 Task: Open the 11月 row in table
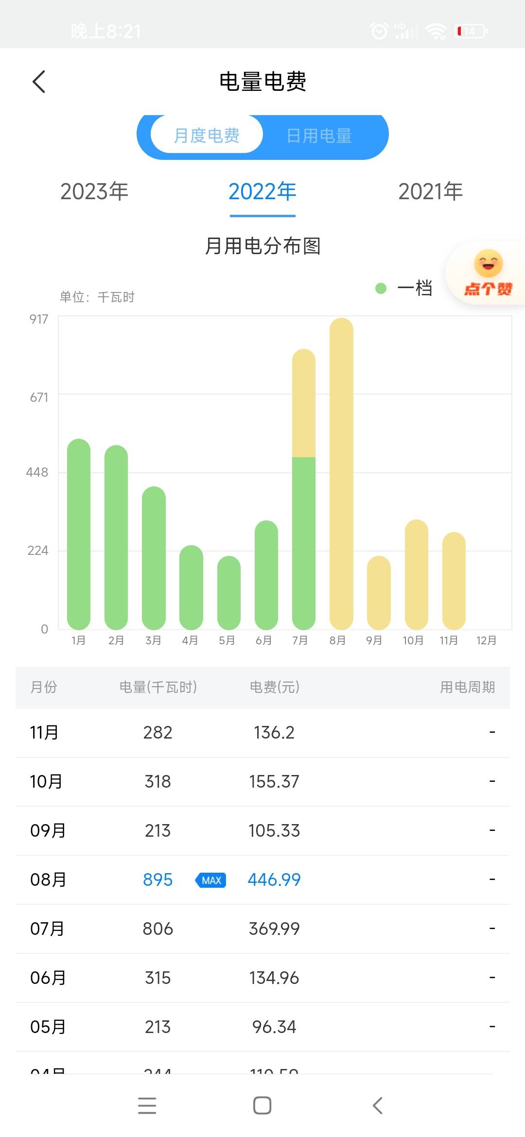pos(262,732)
